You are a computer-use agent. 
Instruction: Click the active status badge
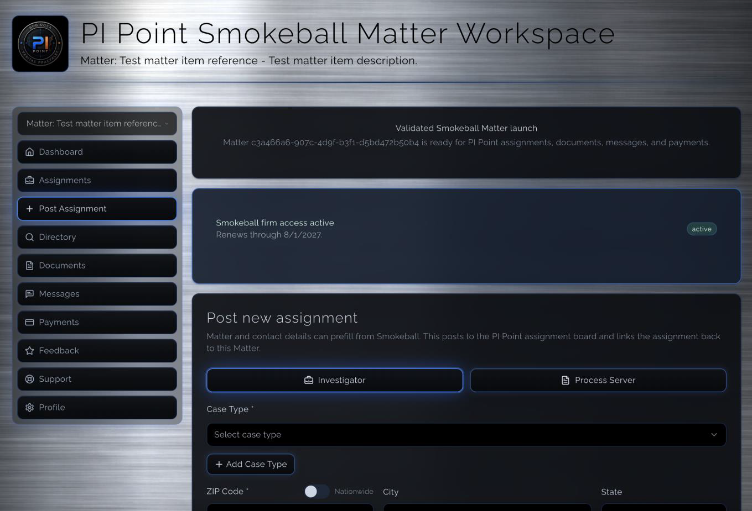pos(702,229)
